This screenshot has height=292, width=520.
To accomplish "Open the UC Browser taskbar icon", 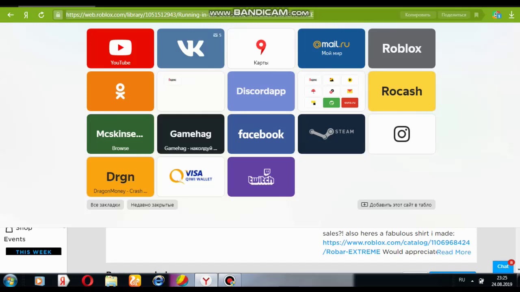I will pyautogui.click(x=135, y=281).
